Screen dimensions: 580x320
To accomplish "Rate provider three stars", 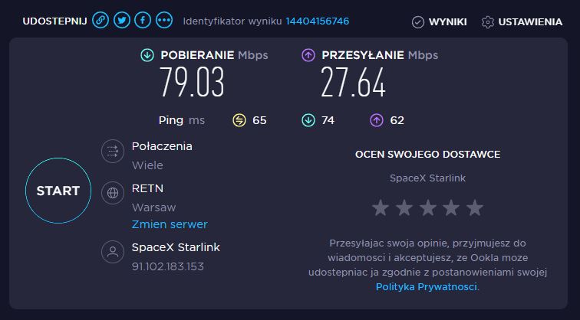I will (427, 207).
